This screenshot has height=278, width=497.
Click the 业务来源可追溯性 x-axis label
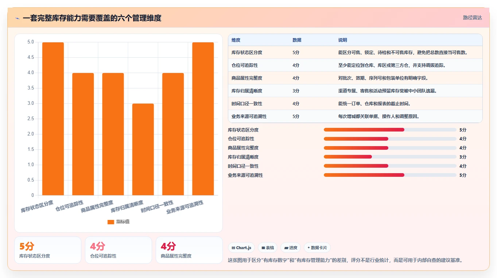(x=185, y=207)
